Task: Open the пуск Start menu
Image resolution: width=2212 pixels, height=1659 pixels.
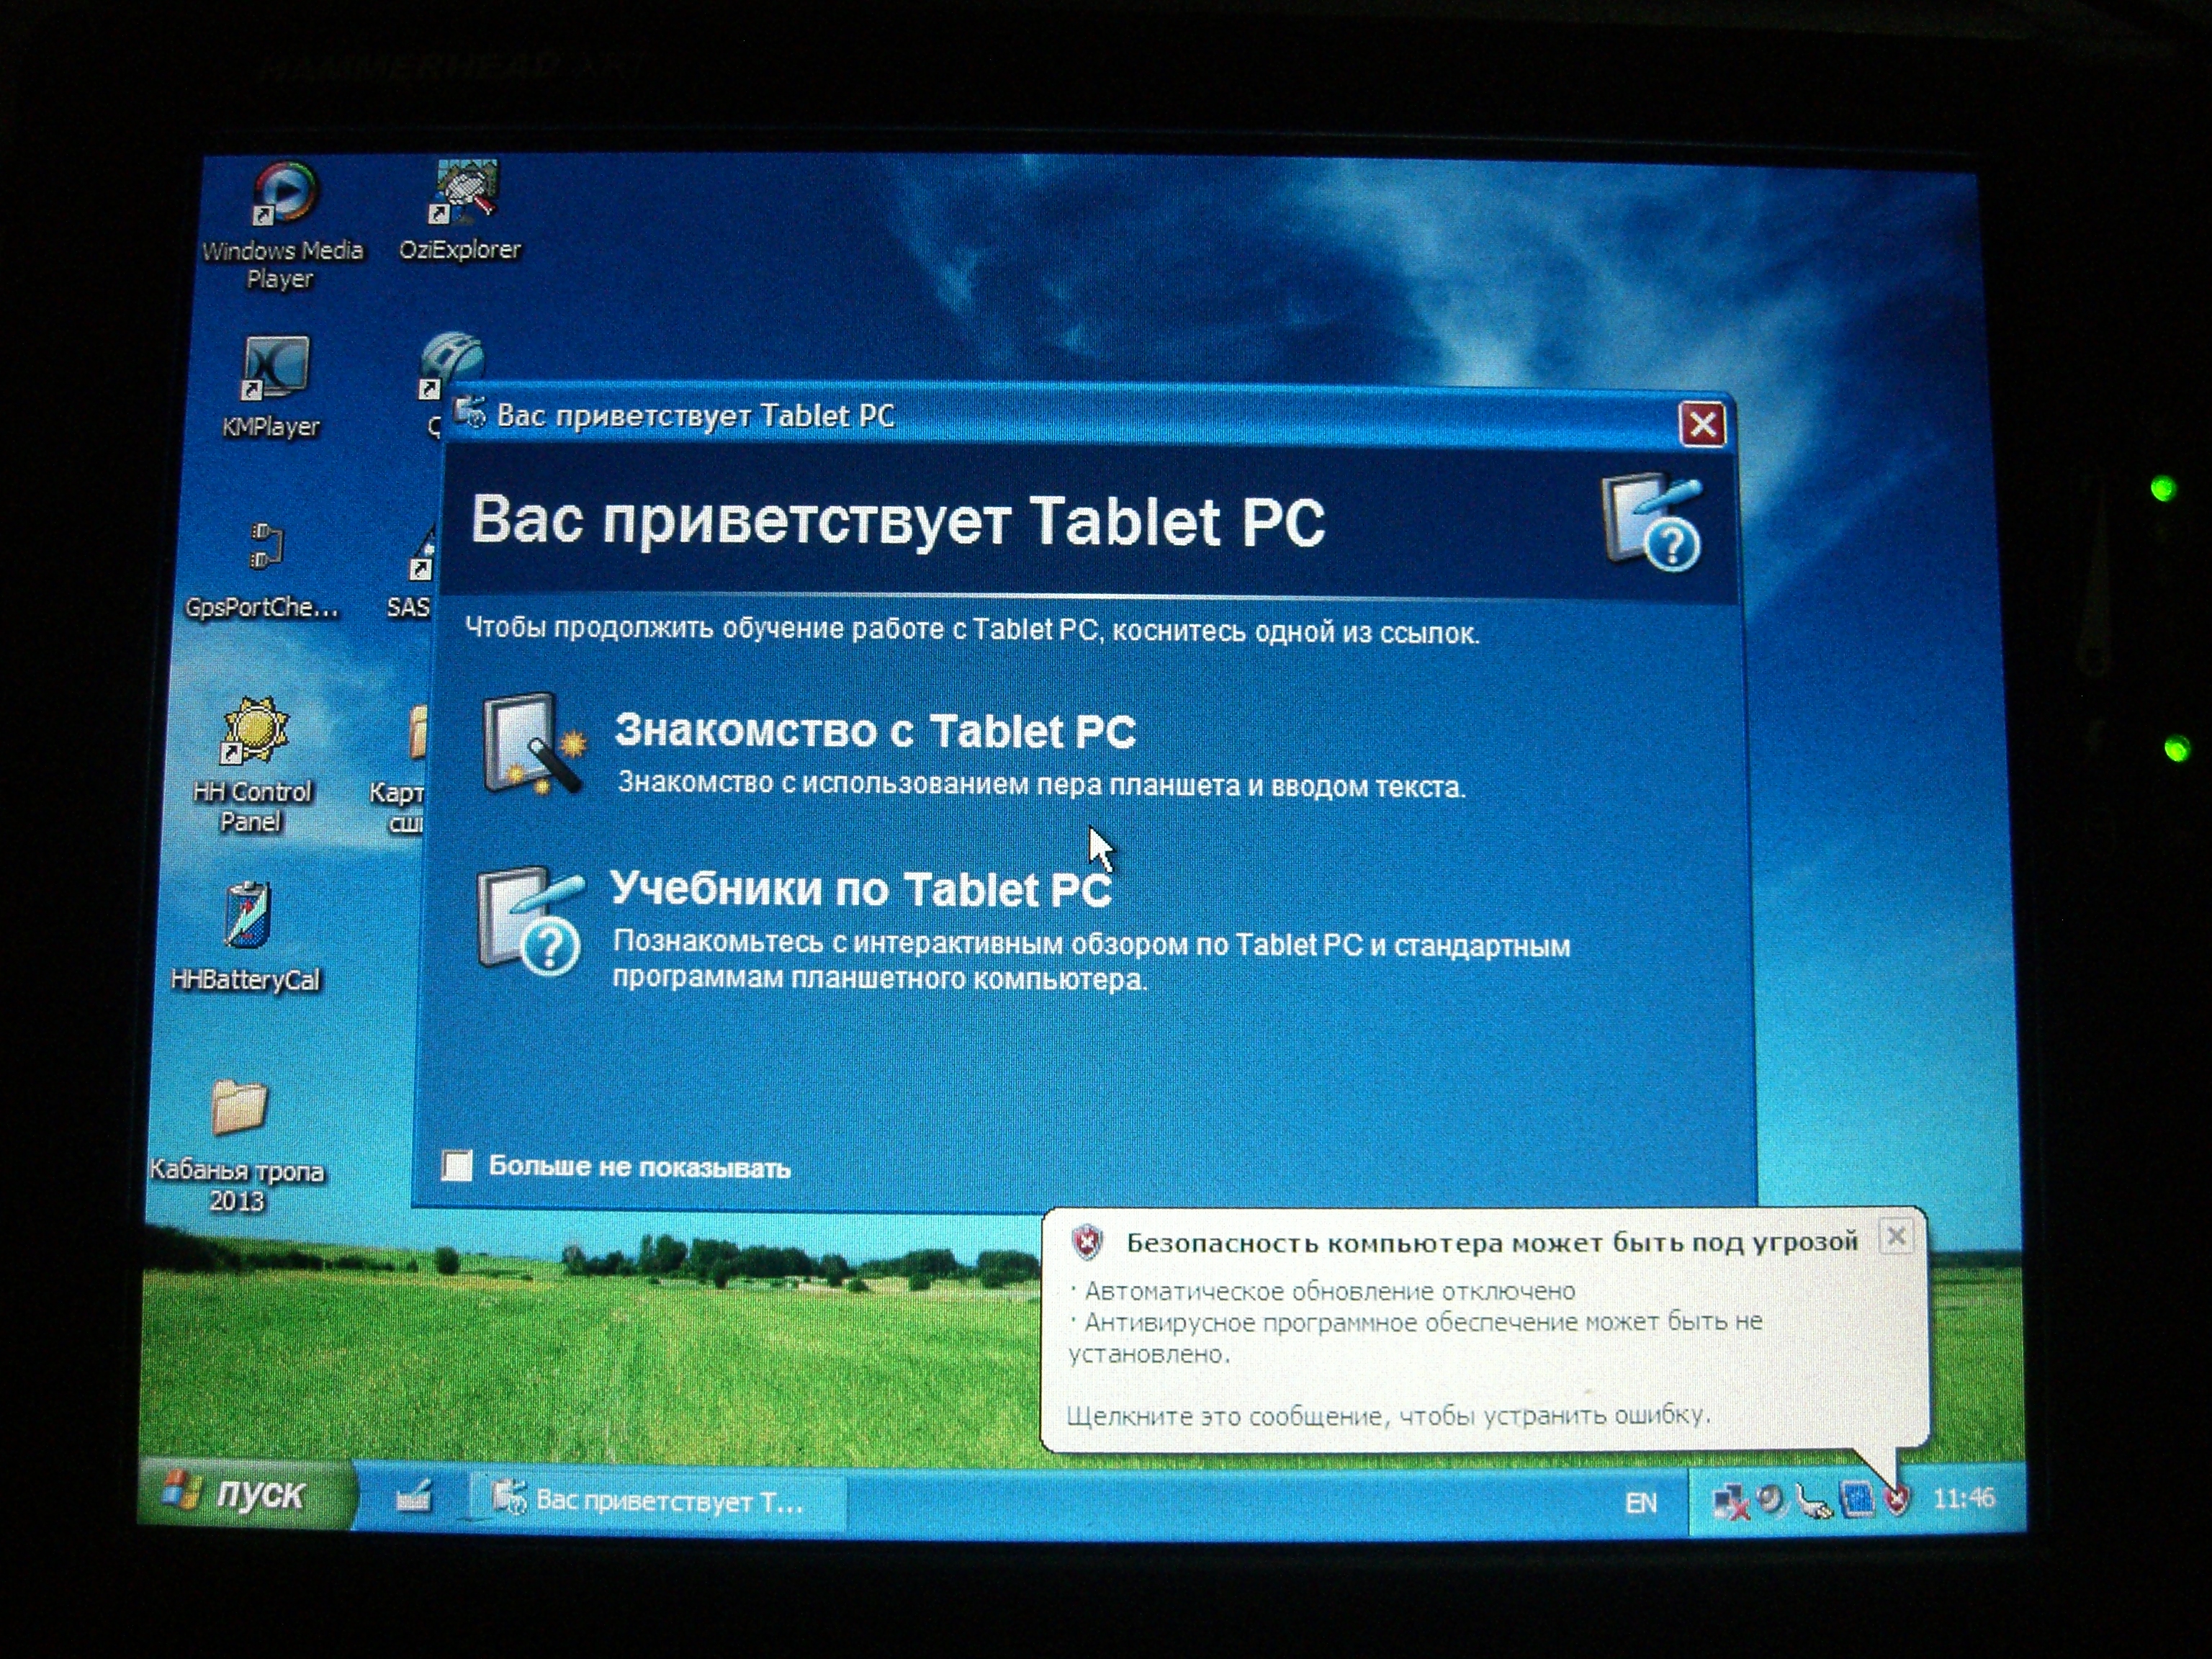Action: point(246,1494)
